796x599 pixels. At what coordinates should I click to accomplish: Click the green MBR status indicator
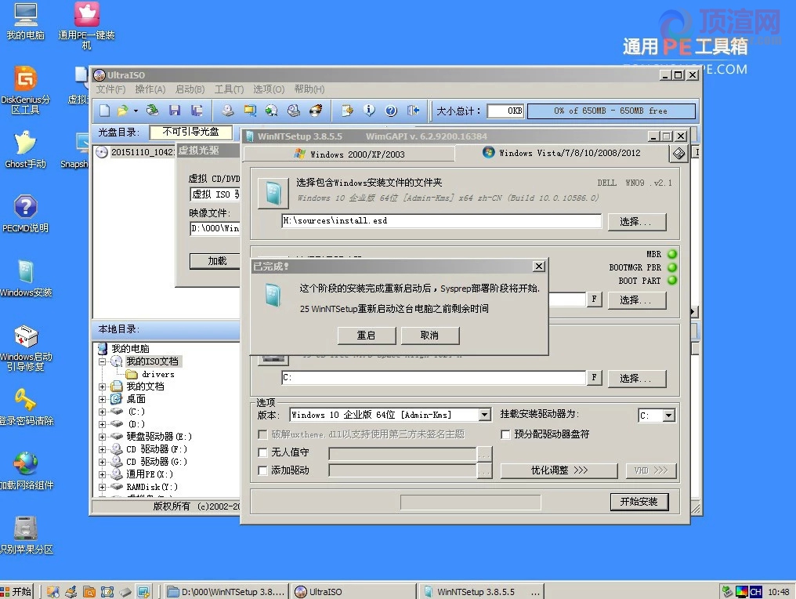click(672, 254)
